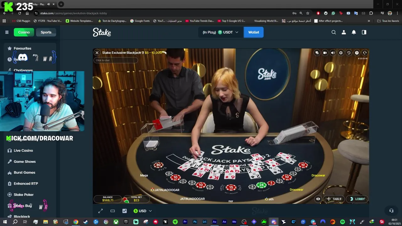Open the floating support headset button
The width and height of the screenshot is (402, 226).
point(391,211)
